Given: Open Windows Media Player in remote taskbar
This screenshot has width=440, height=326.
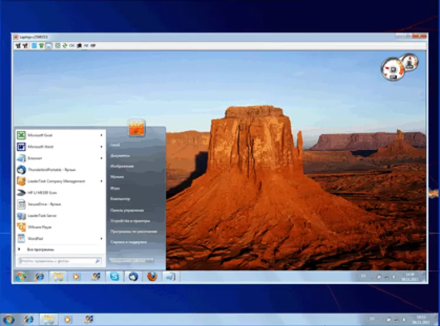Looking at the screenshot, I should [x=76, y=277].
